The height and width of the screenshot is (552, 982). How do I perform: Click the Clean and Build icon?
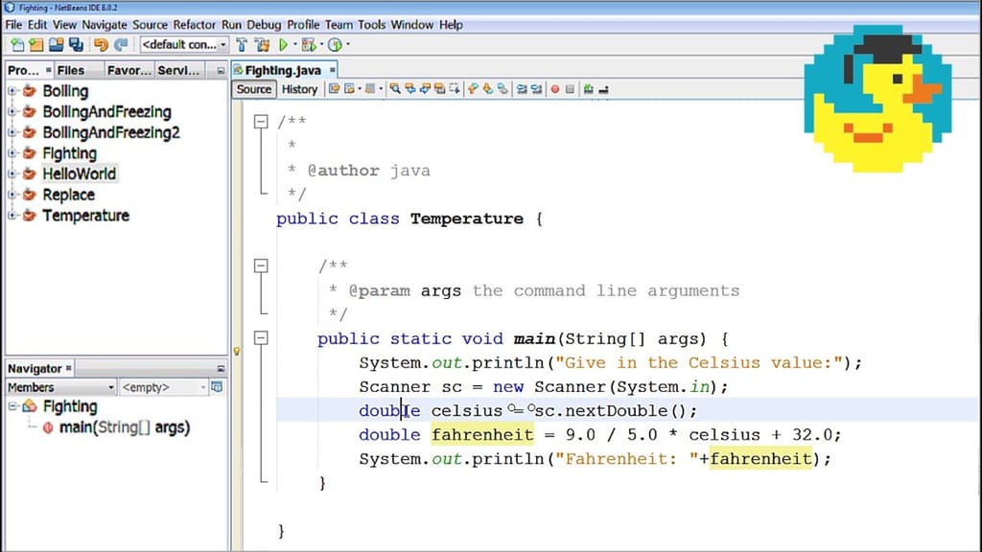pos(262,43)
